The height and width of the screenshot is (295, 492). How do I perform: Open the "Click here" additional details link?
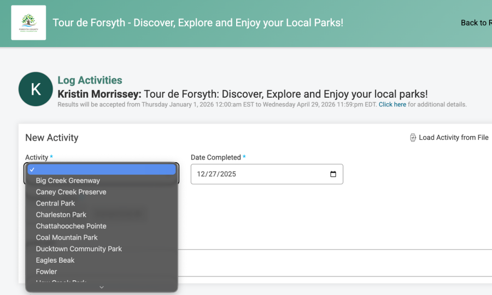(392, 104)
